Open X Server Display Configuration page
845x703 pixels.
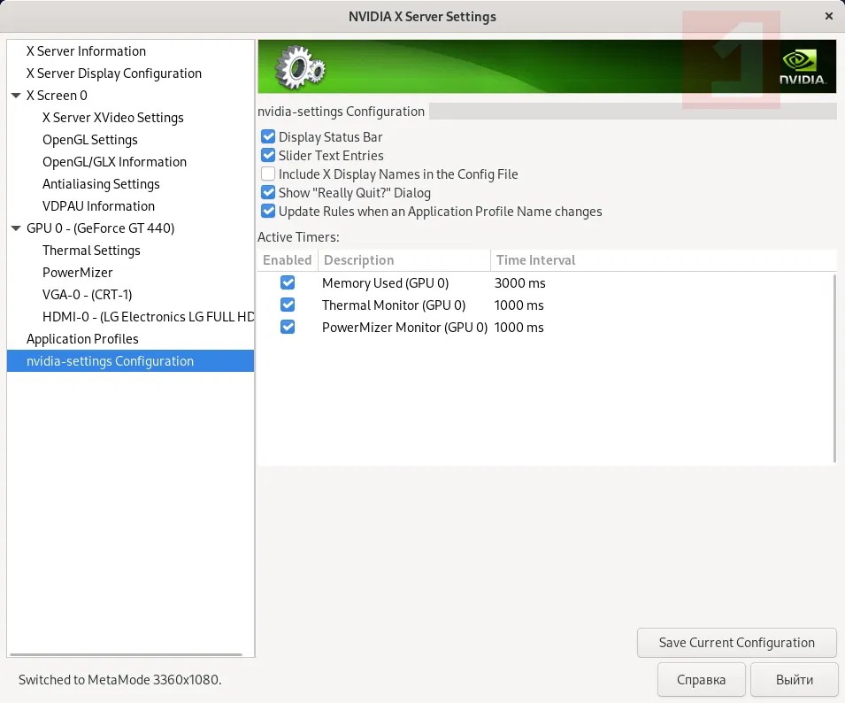click(x=114, y=73)
